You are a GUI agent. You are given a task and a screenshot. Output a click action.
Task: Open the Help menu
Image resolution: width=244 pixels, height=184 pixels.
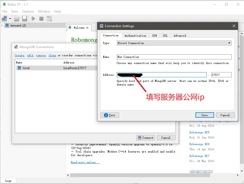(57, 11)
